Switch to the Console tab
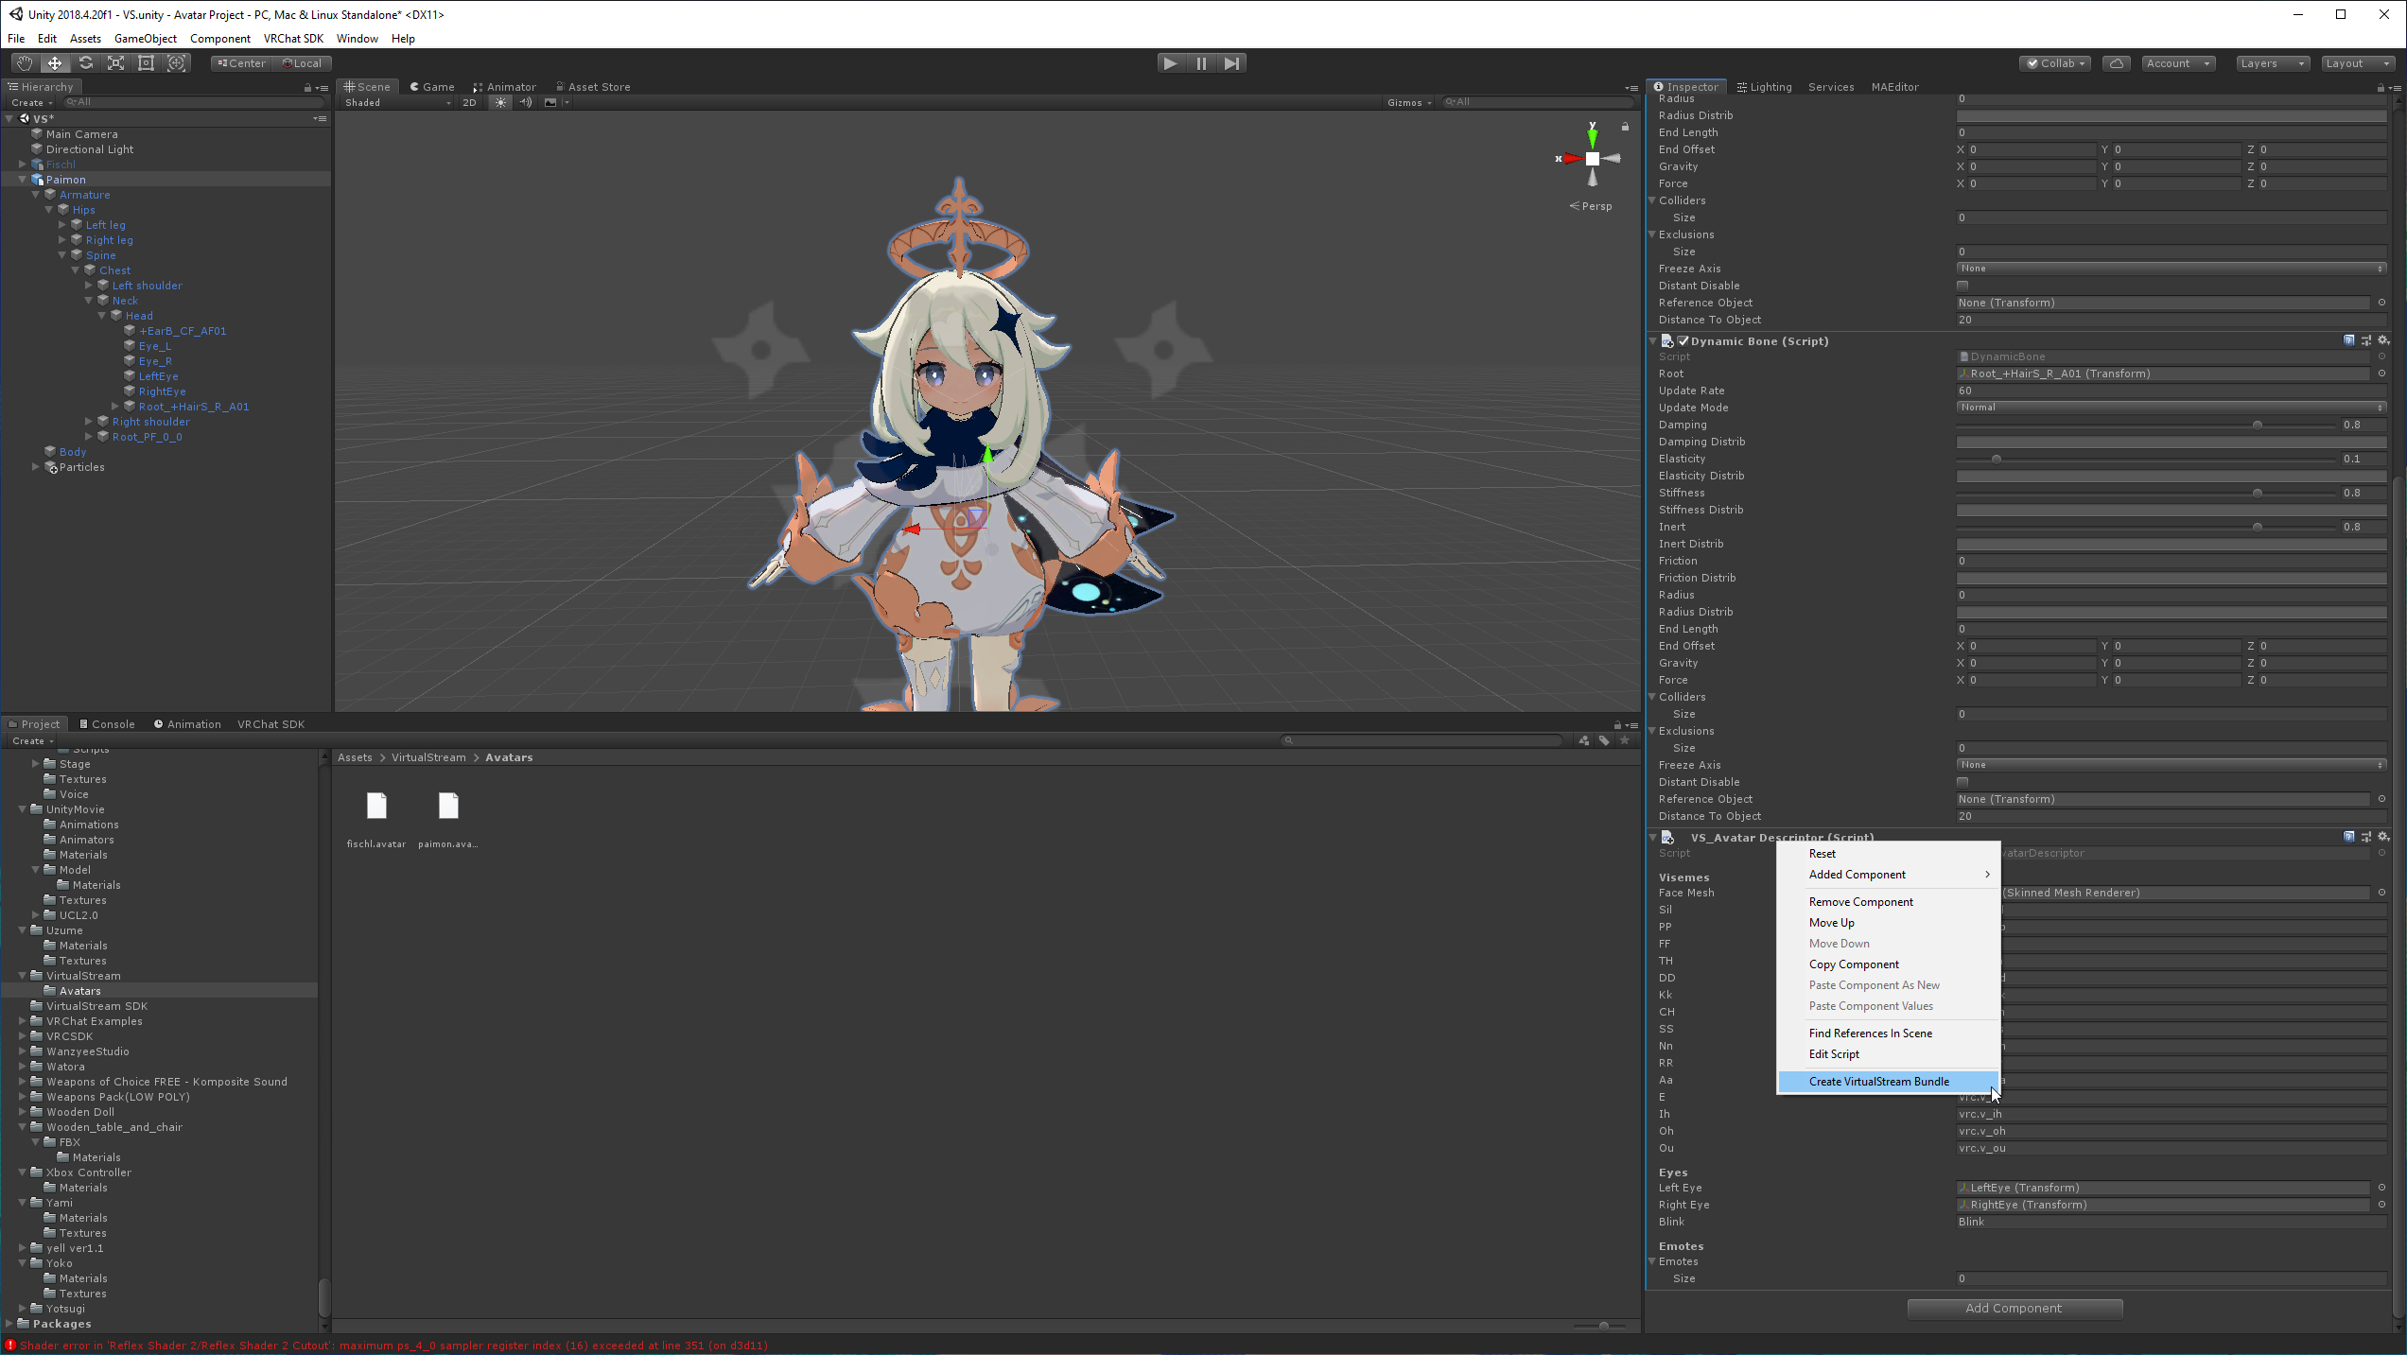This screenshot has width=2407, height=1355. 107,724
